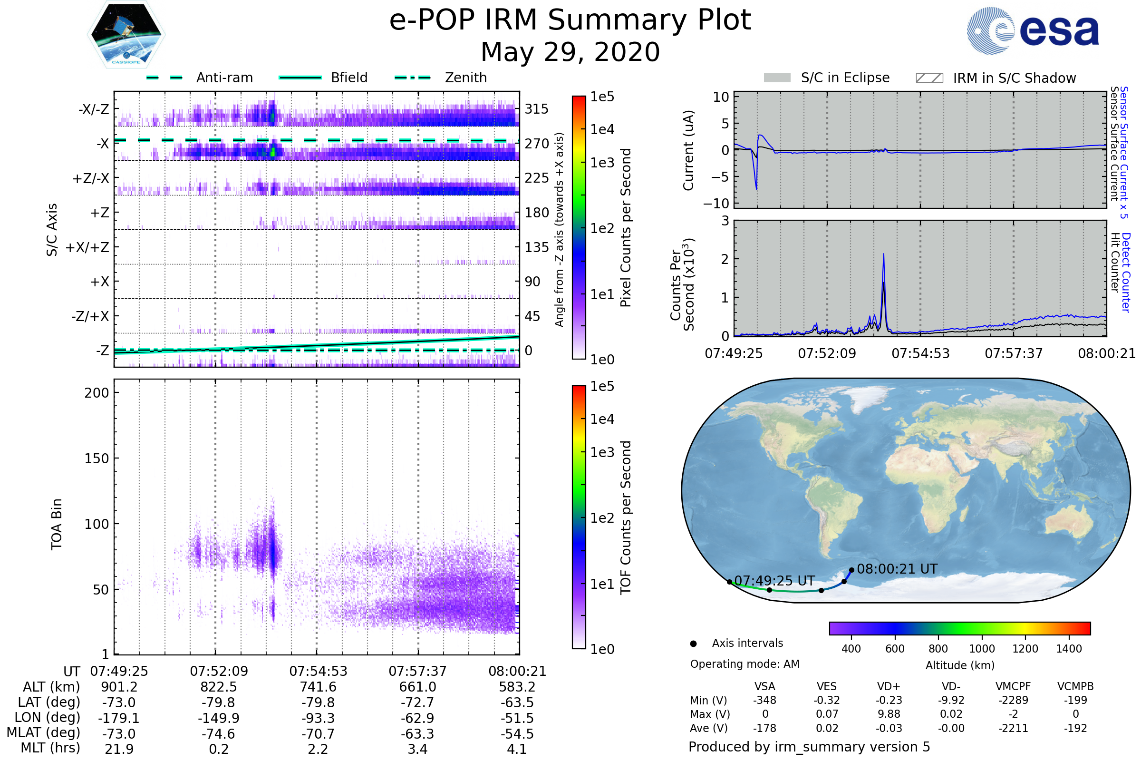1141x761 pixels.
Task: Click the Produced by irm_summary version 5 text
Action: pos(809,747)
